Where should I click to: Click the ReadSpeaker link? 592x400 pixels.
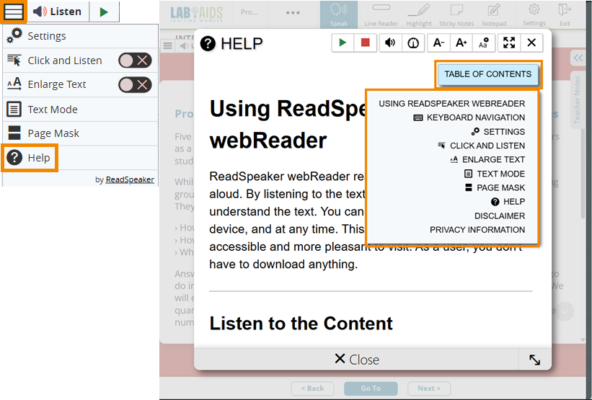pyautogui.click(x=130, y=179)
